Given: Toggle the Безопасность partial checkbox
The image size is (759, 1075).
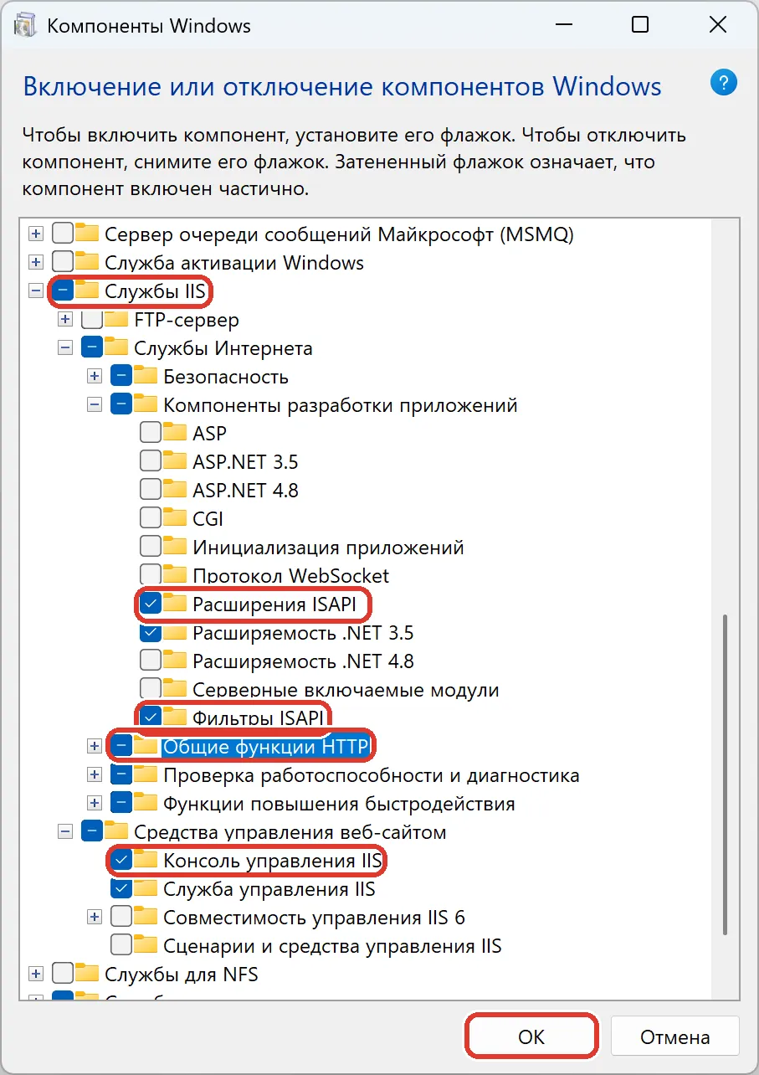Looking at the screenshot, I should click(x=121, y=376).
